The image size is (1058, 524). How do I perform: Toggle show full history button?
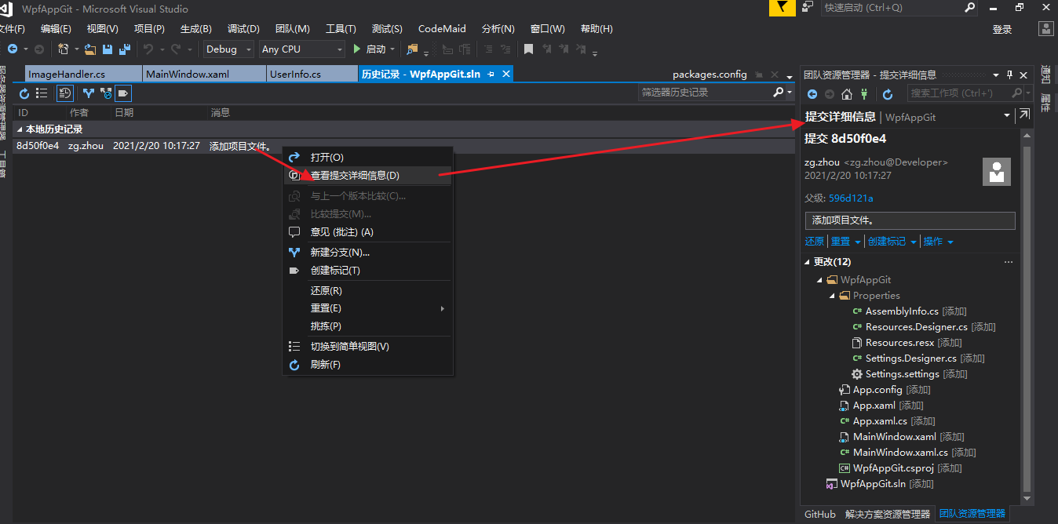pos(64,93)
